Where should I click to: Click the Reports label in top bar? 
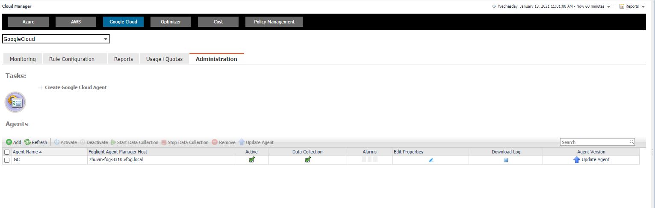pyautogui.click(x=632, y=6)
